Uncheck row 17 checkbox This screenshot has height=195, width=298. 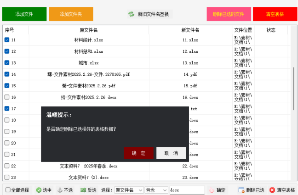(x=7, y=108)
